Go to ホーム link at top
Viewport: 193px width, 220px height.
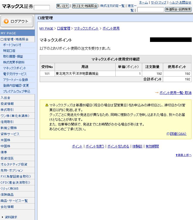click(x=143, y=2)
